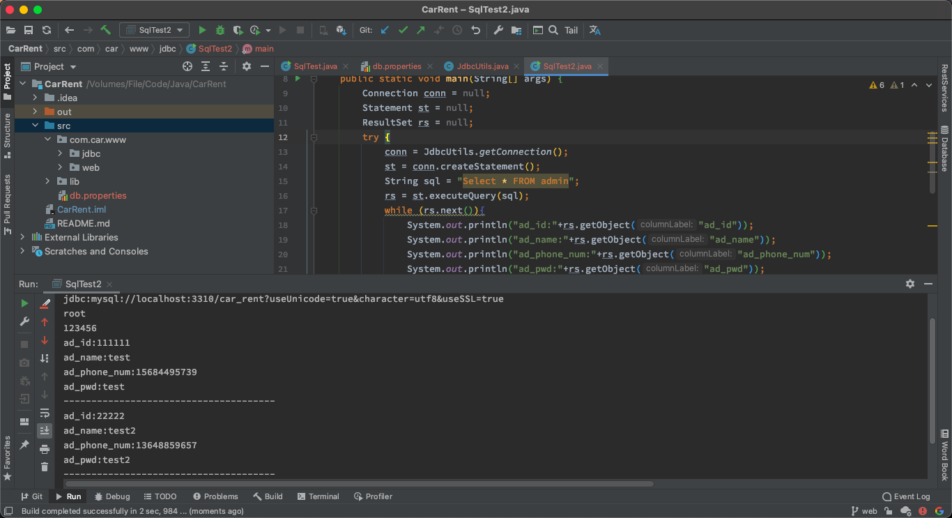Build the project with the hammer icon
This screenshot has height=518, width=952.
coord(106,30)
